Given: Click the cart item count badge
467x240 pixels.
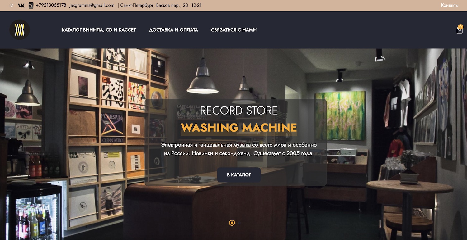Looking at the screenshot, I should (x=461, y=27).
